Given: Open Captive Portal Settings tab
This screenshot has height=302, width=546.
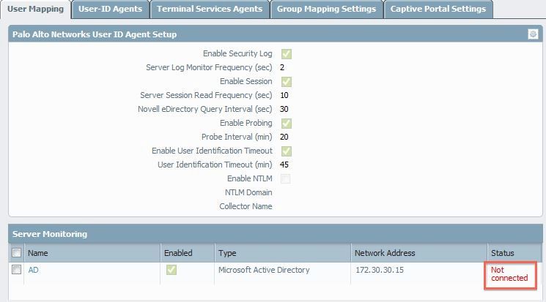Looking at the screenshot, I should (x=438, y=10).
